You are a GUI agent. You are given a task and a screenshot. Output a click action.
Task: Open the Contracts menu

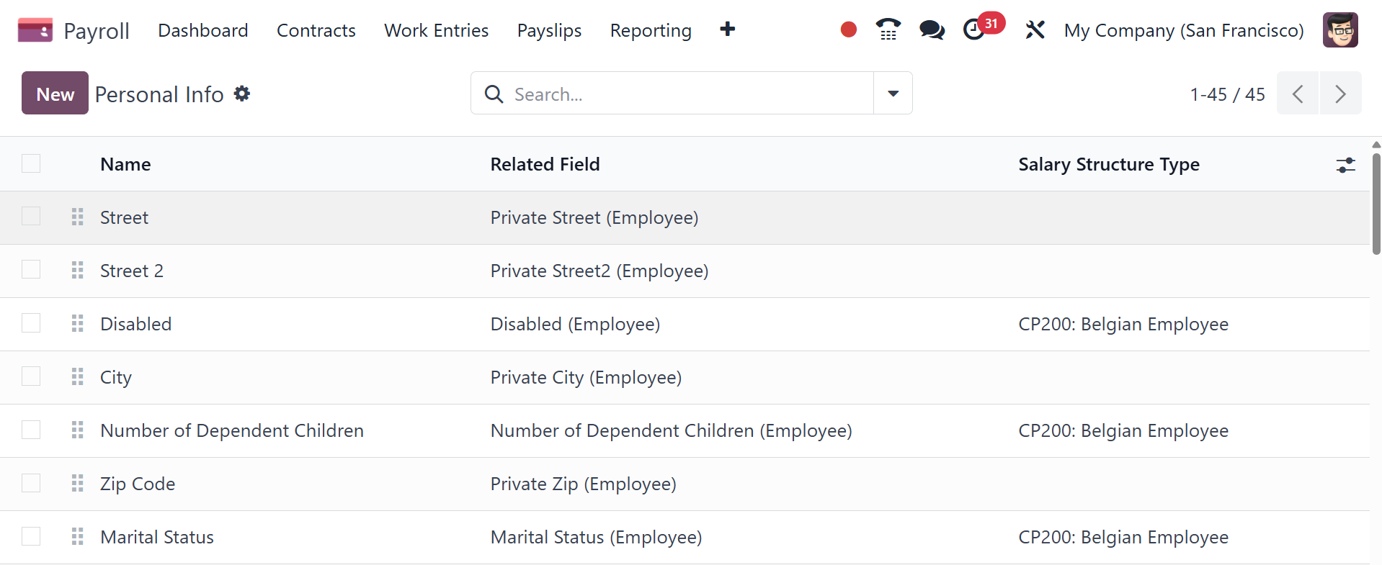pyautogui.click(x=316, y=30)
